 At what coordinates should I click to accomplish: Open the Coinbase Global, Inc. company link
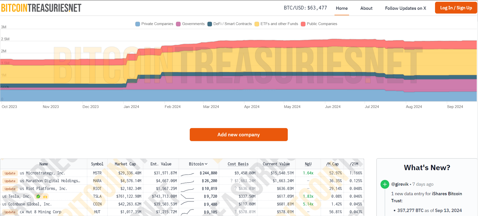click(x=30, y=204)
